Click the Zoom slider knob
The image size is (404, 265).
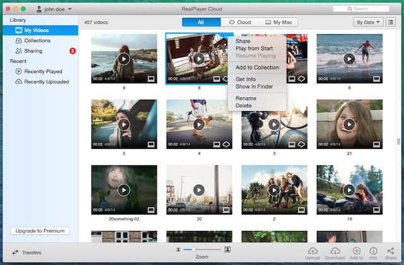point(193,250)
